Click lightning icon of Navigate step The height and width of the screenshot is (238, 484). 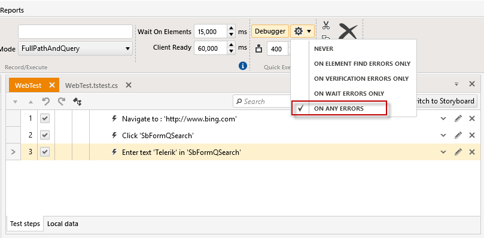click(114, 118)
